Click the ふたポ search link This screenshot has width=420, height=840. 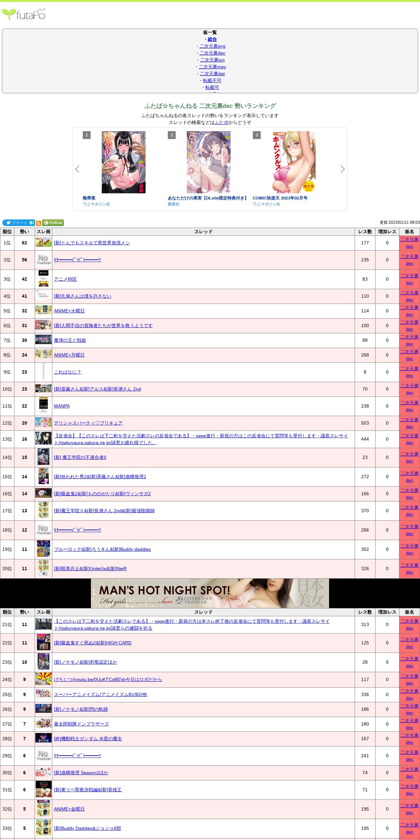pyautogui.click(x=221, y=122)
